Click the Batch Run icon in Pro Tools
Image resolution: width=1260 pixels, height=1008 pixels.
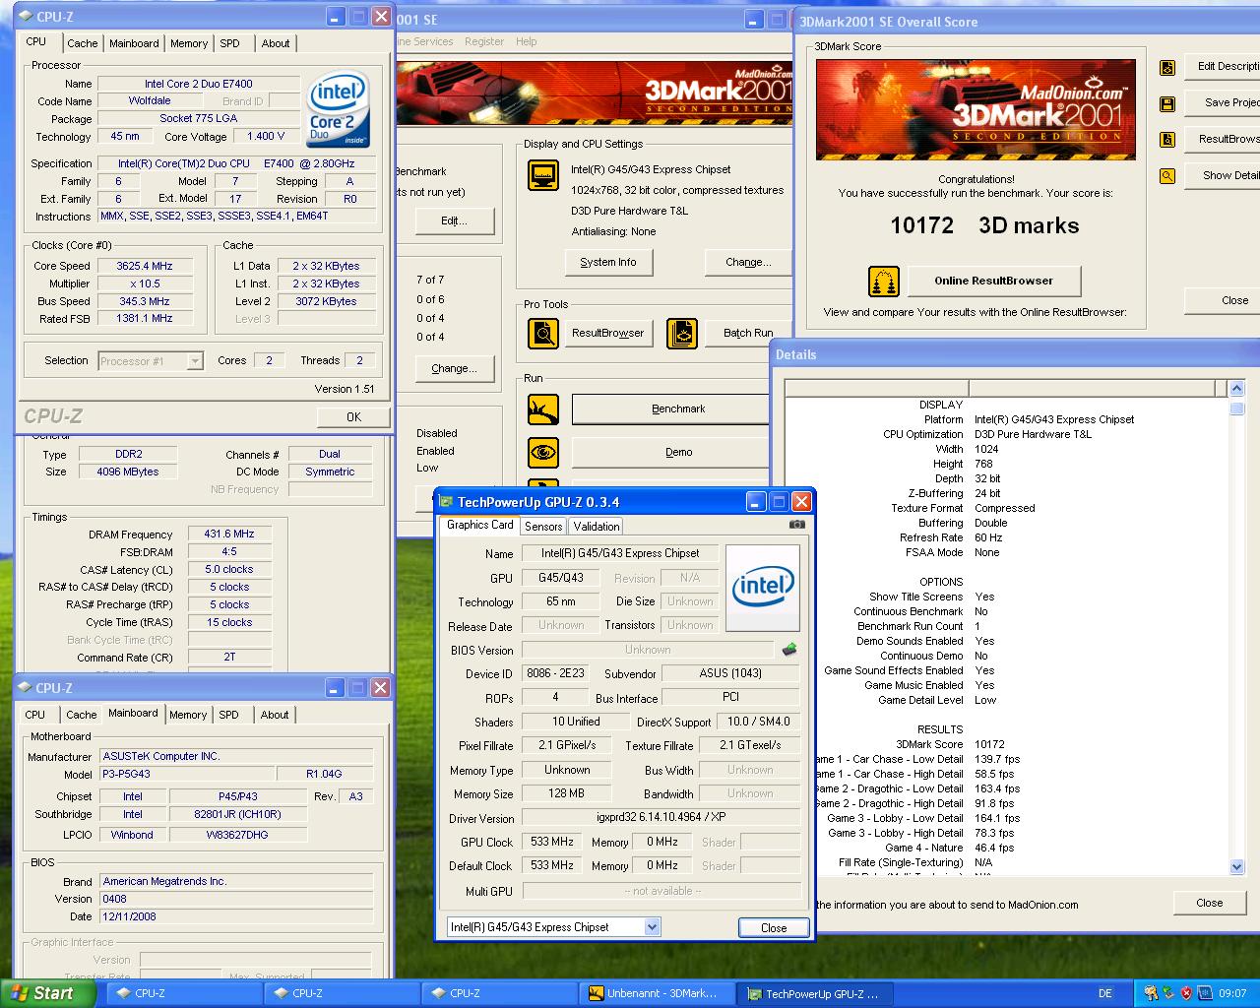682,334
